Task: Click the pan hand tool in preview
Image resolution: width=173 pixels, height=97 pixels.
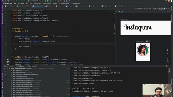Action: [168, 50]
